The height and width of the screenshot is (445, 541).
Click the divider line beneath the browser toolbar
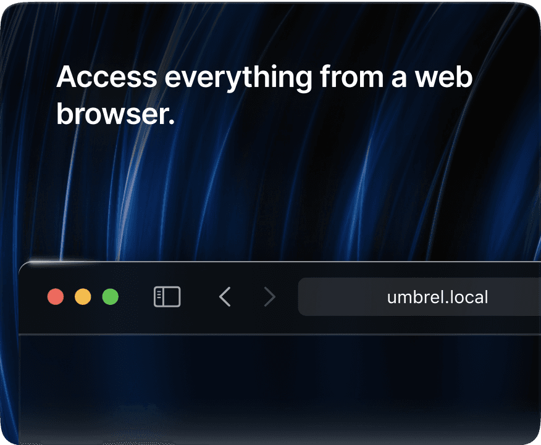point(280,334)
